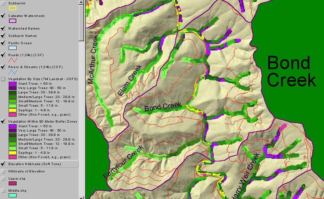Hide the Rivers & Streams layer checkbox
Screen dimensions: 324x199
3,67
